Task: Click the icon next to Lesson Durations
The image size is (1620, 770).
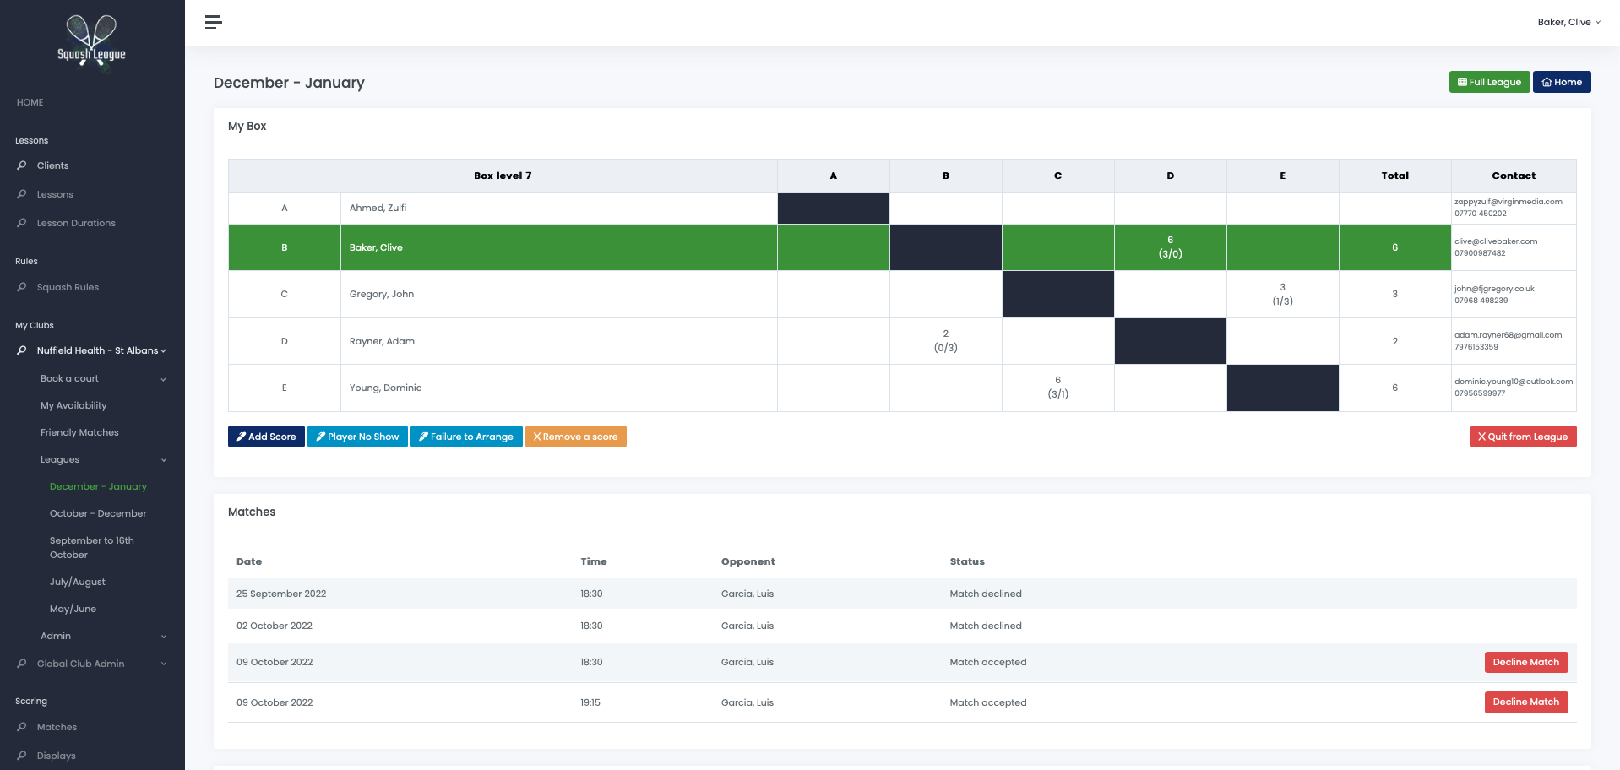Action: pyautogui.click(x=22, y=223)
